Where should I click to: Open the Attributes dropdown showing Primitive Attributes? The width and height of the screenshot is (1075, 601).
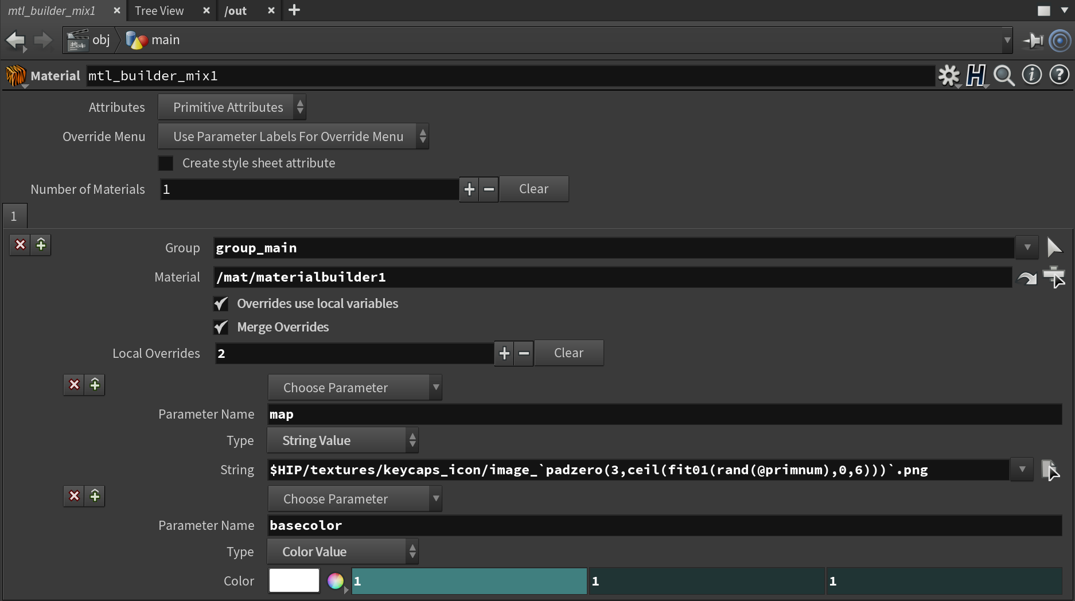point(232,107)
